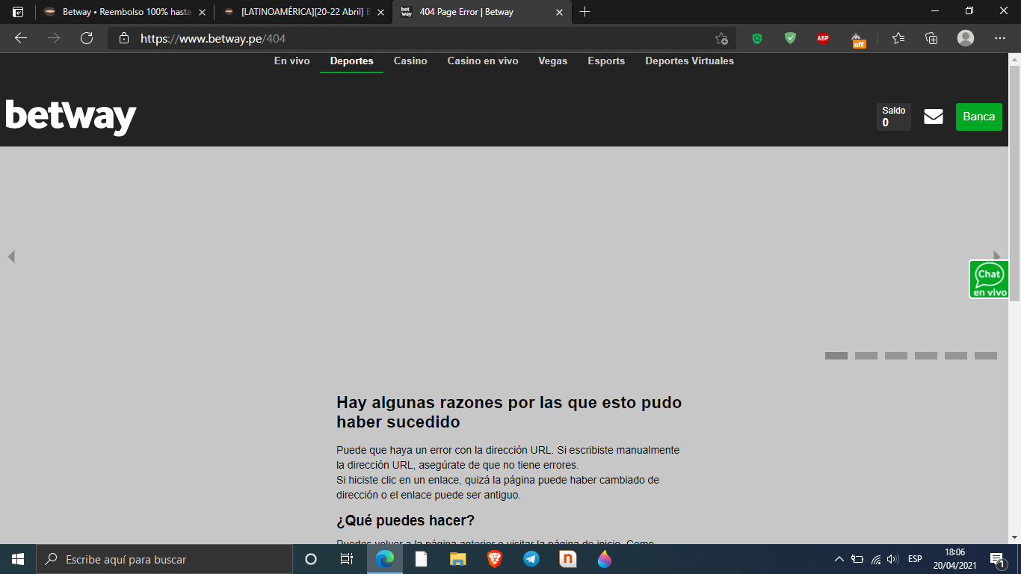Viewport: 1021px width, 574px height.
Task: Open the browser profile avatar
Action: point(966,38)
